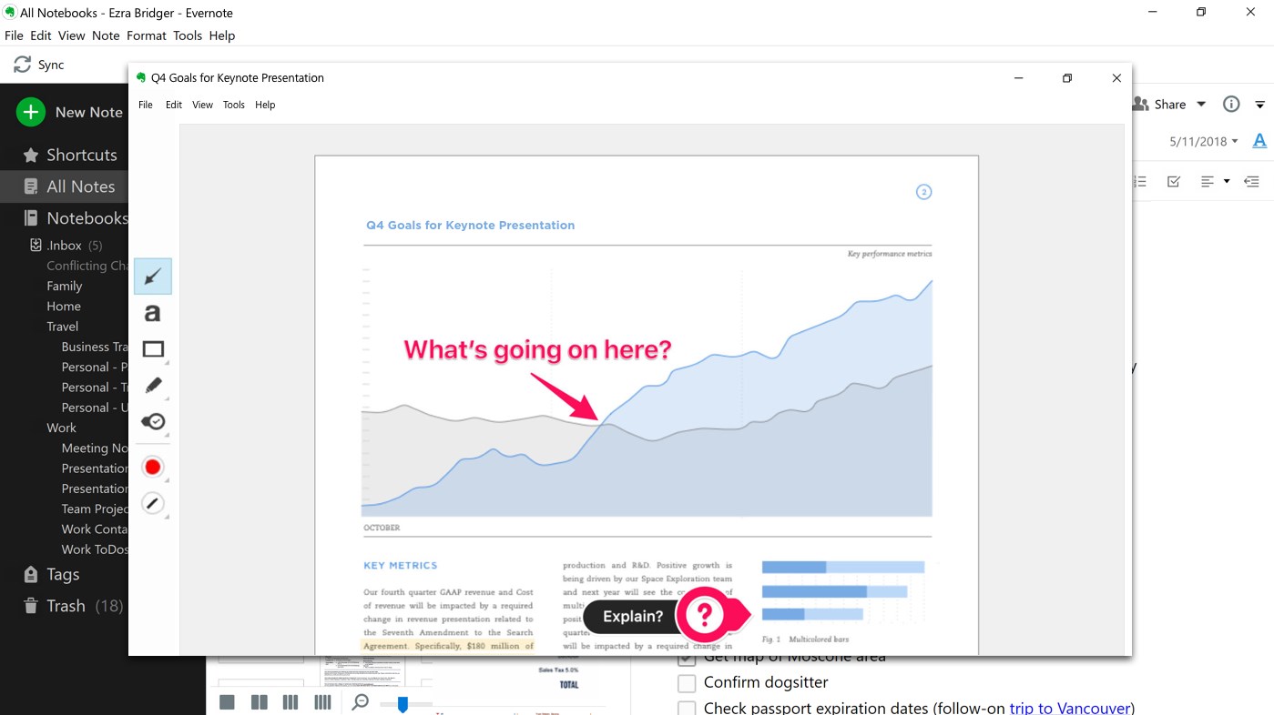Image resolution: width=1274 pixels, height=715 pixels.
Task: Select the text annotation tool
Action: (x=152, y=312)
